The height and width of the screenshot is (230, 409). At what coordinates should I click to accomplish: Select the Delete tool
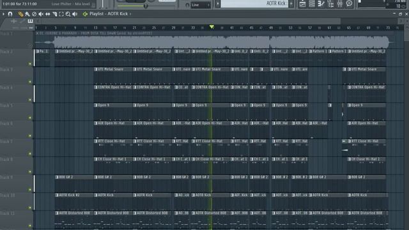pyautogui.click(x=34, y=14)
